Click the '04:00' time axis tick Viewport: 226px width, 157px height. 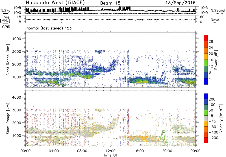click(54, 151)
